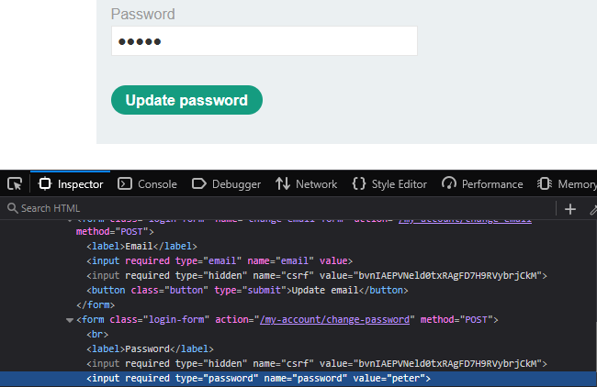This screenshot has height=387, width=597.
Task: Click the Memory chip icon
Action: click(x=545, y=184)
